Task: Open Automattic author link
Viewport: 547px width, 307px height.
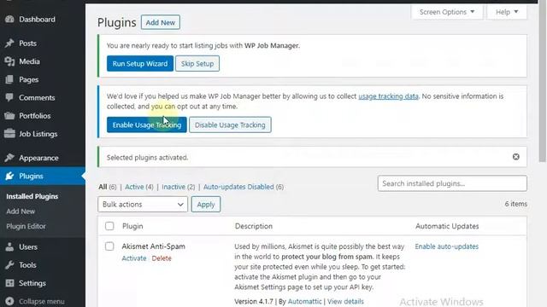Action: [x=304, y=301]
